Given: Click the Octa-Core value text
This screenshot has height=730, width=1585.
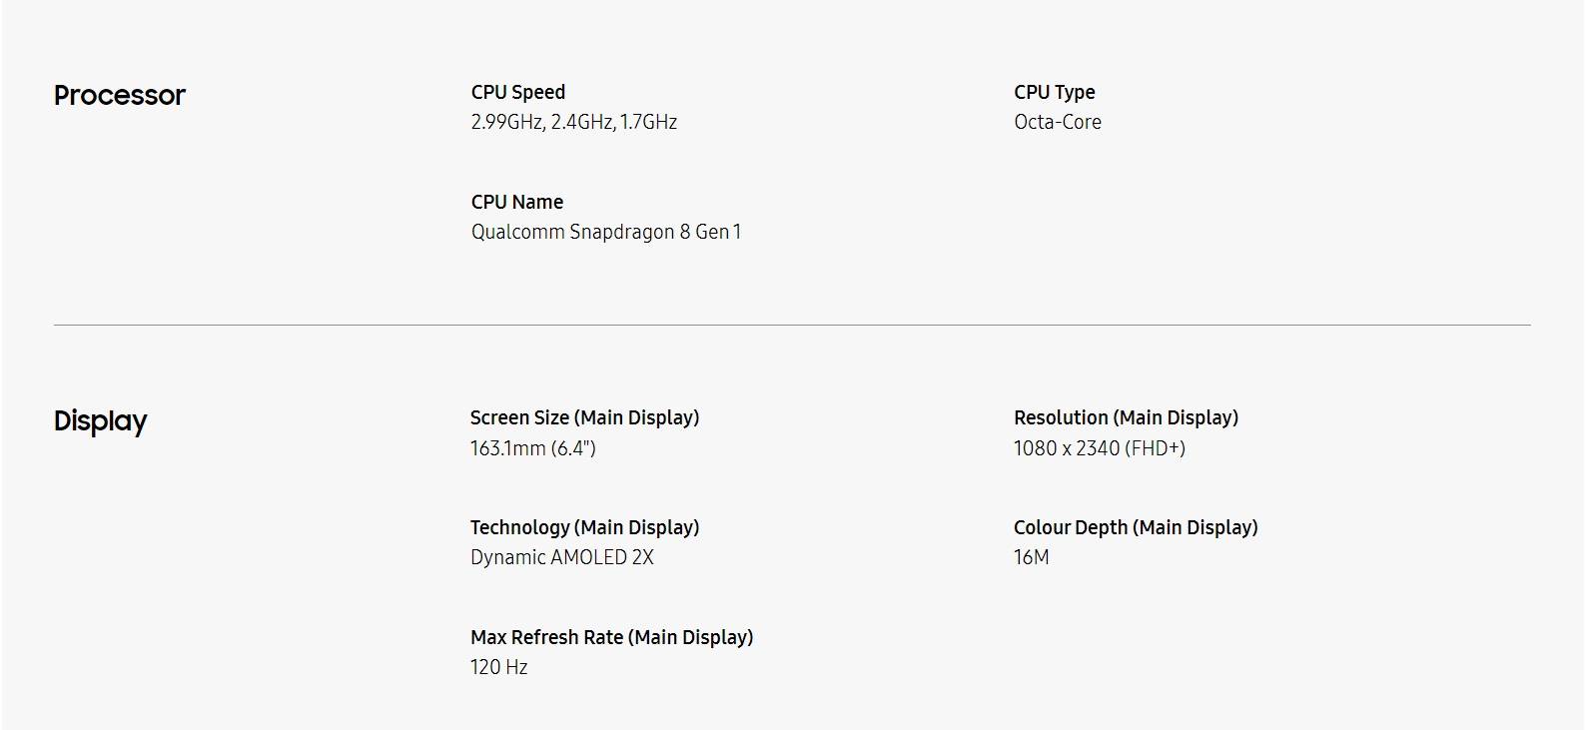Looking at the screenshot, I should click(1058, 122).
